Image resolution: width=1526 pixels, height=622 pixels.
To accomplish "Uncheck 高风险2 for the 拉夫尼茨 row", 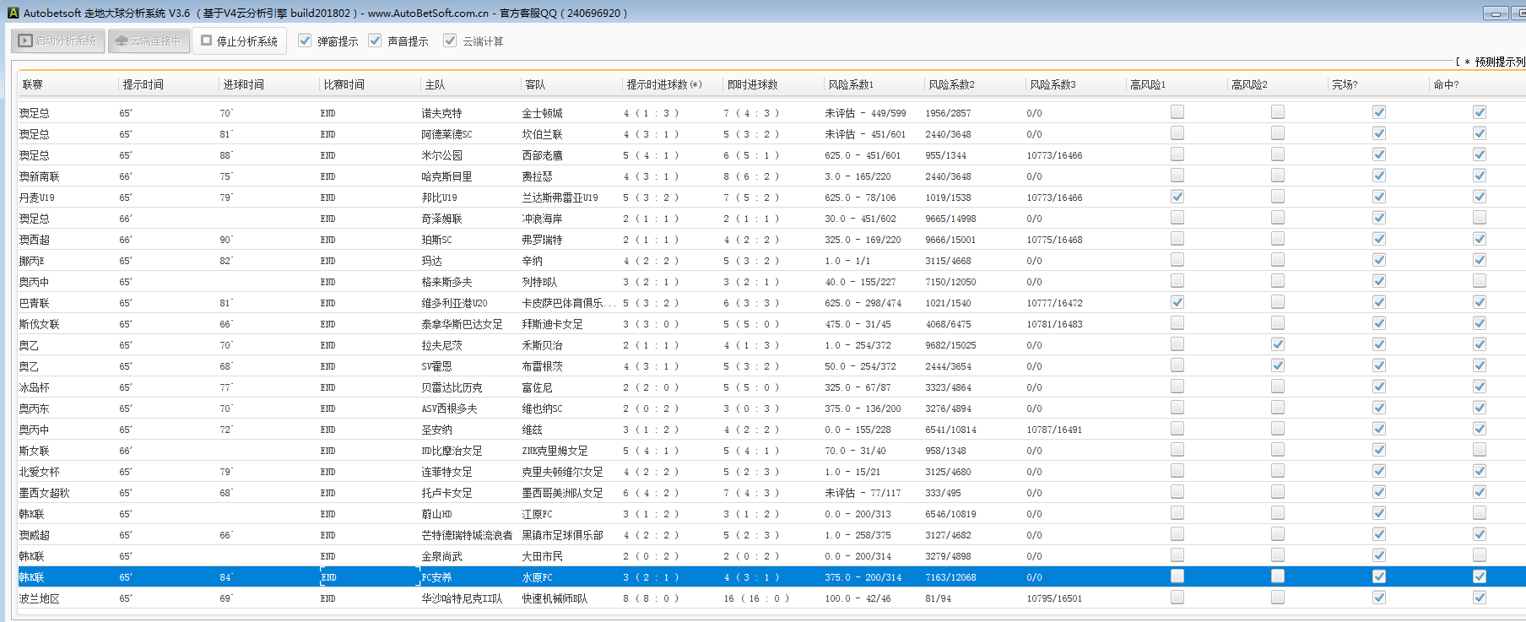I will [x=1278, y=344].
